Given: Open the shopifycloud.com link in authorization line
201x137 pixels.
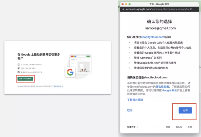Looking at the screenshot, I should (x=153, y=37).
